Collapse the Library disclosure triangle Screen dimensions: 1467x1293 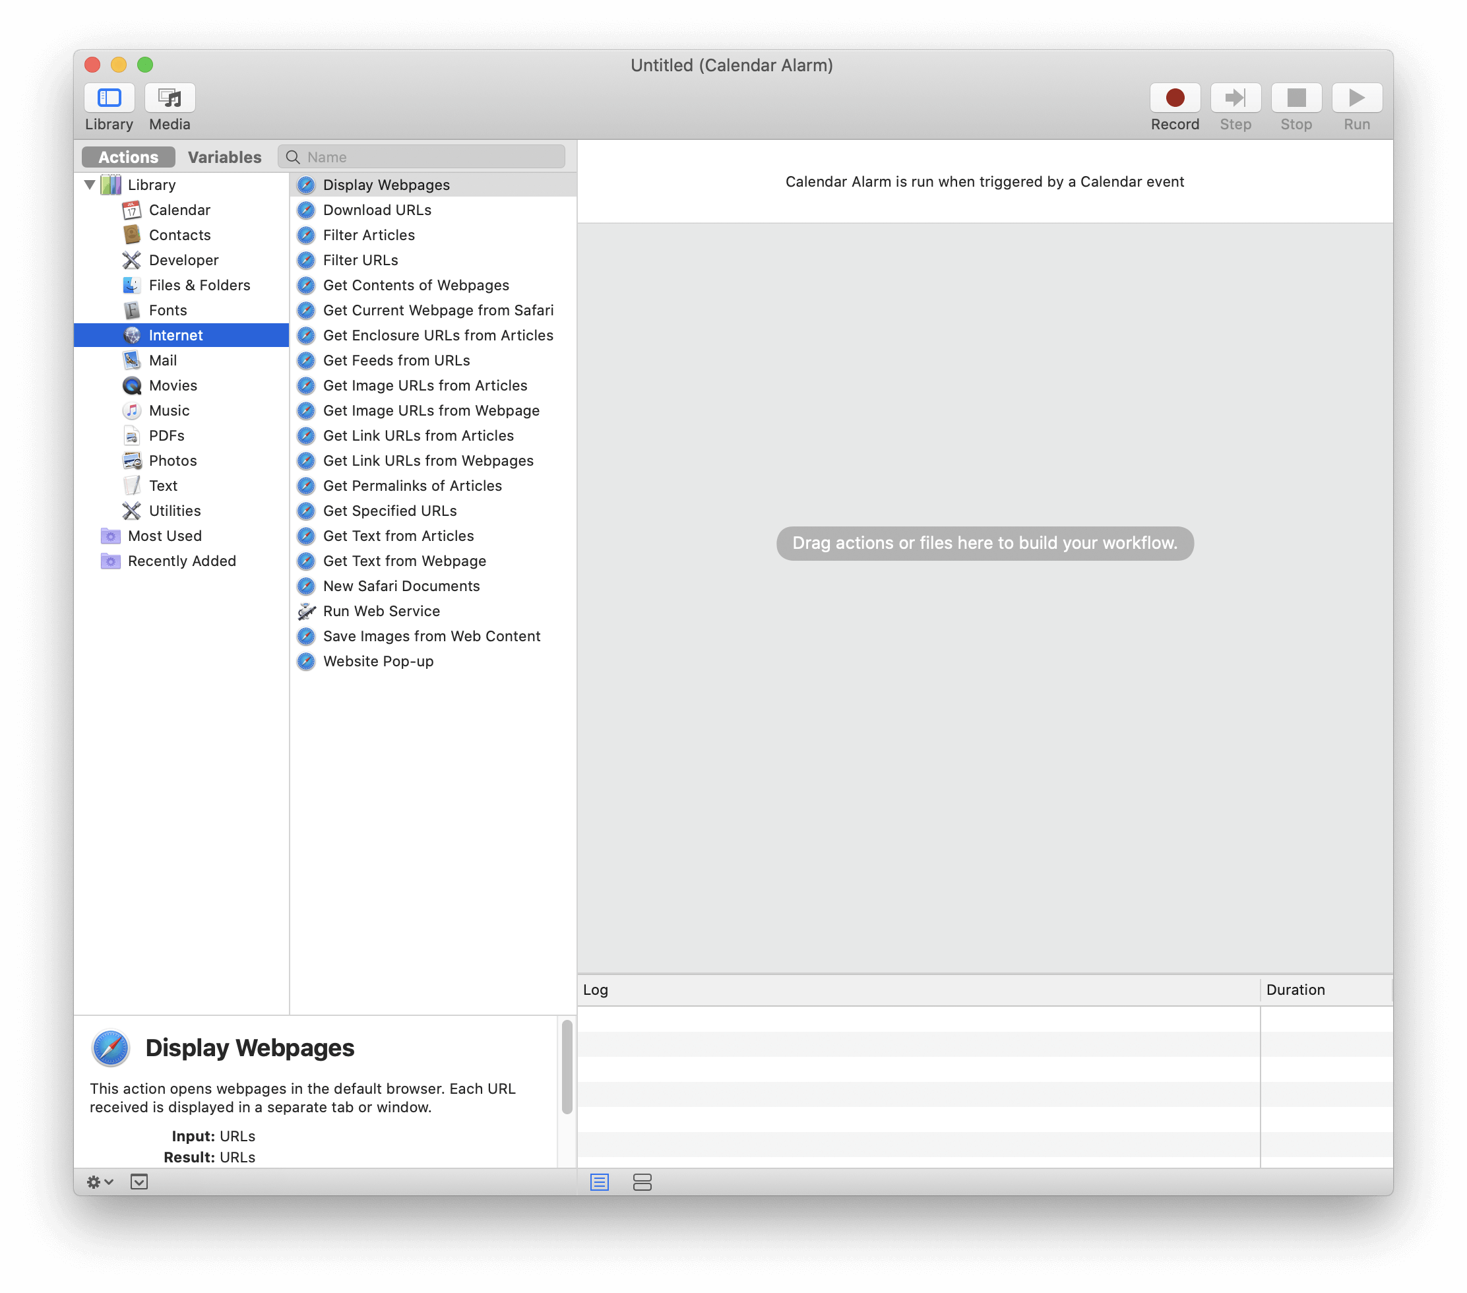[90, 185]
